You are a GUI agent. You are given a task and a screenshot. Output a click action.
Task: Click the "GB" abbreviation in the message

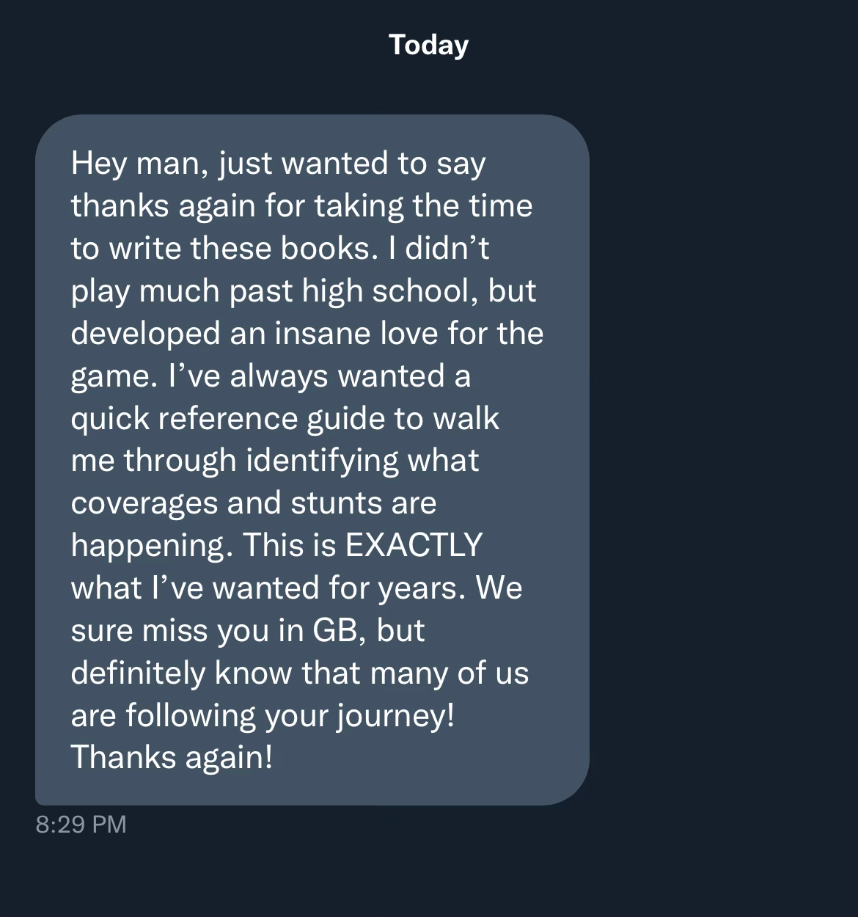339,630
